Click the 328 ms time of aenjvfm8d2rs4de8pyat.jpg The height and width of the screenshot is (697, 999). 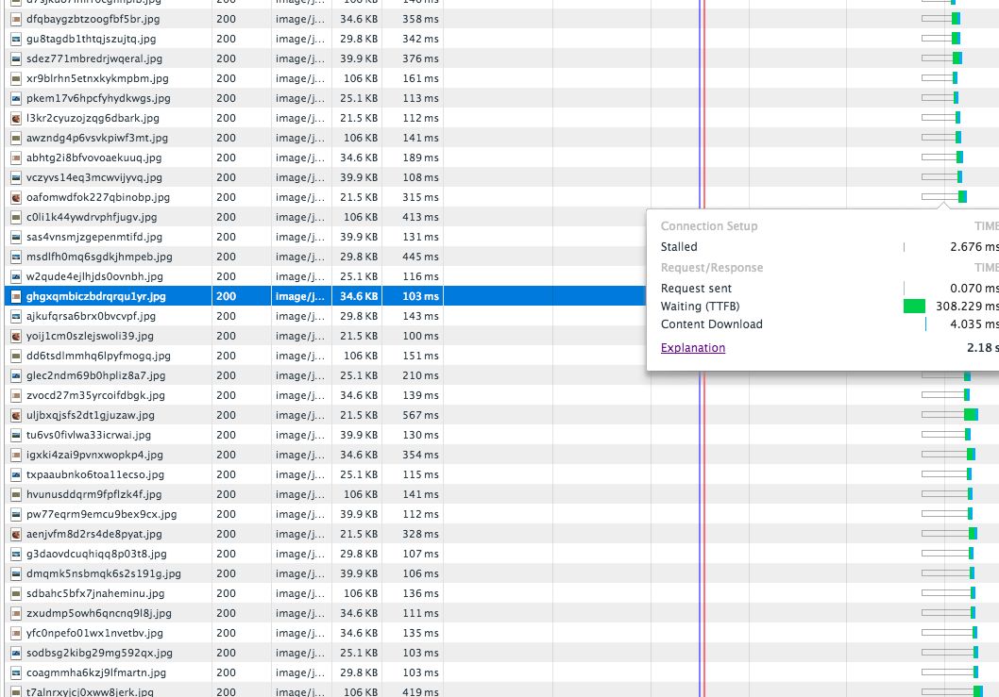tap(420, 534)
